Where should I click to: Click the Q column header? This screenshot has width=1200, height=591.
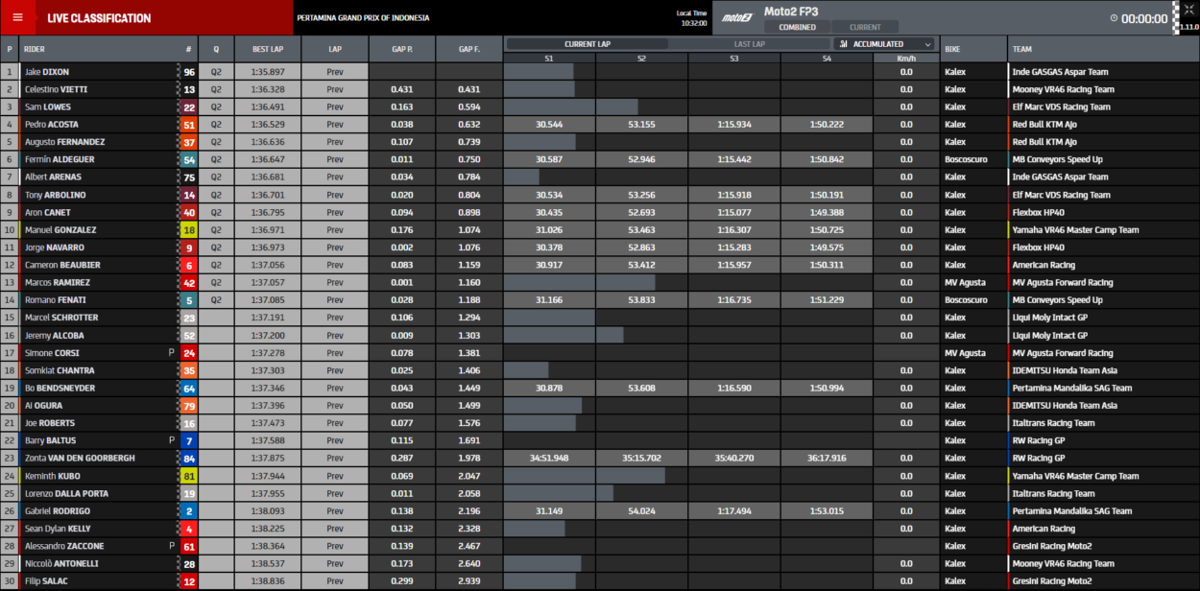tap(216, 48)
